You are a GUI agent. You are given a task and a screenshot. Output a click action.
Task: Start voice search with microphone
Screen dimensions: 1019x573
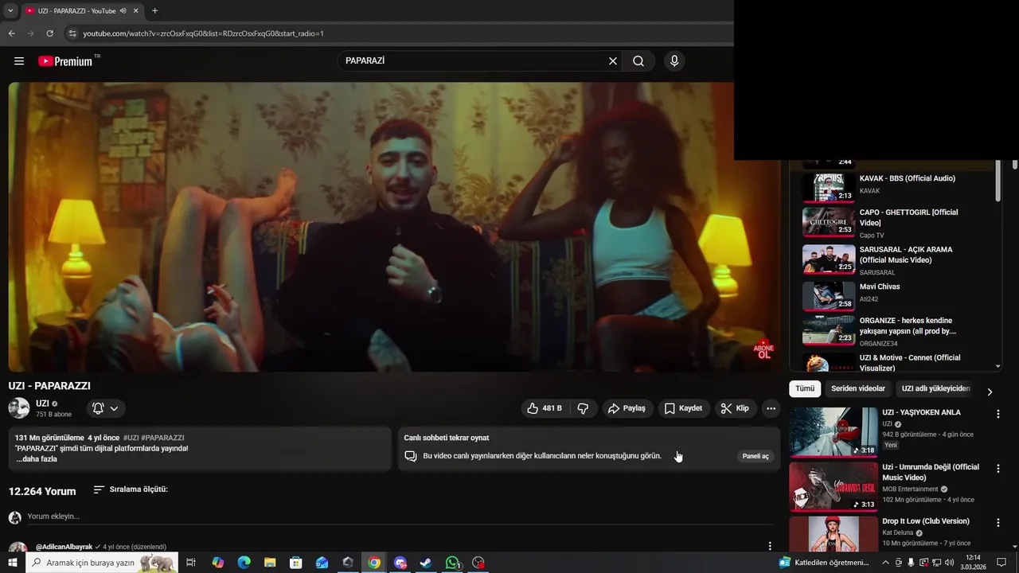point(674,61)
